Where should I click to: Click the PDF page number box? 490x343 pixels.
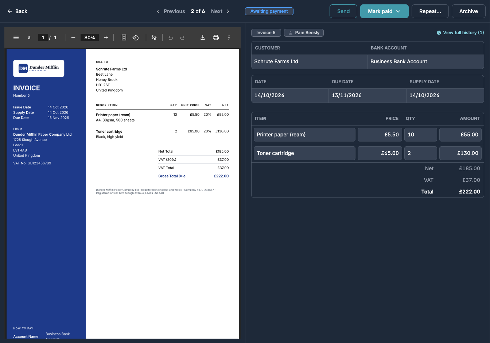tap(43, 37)
